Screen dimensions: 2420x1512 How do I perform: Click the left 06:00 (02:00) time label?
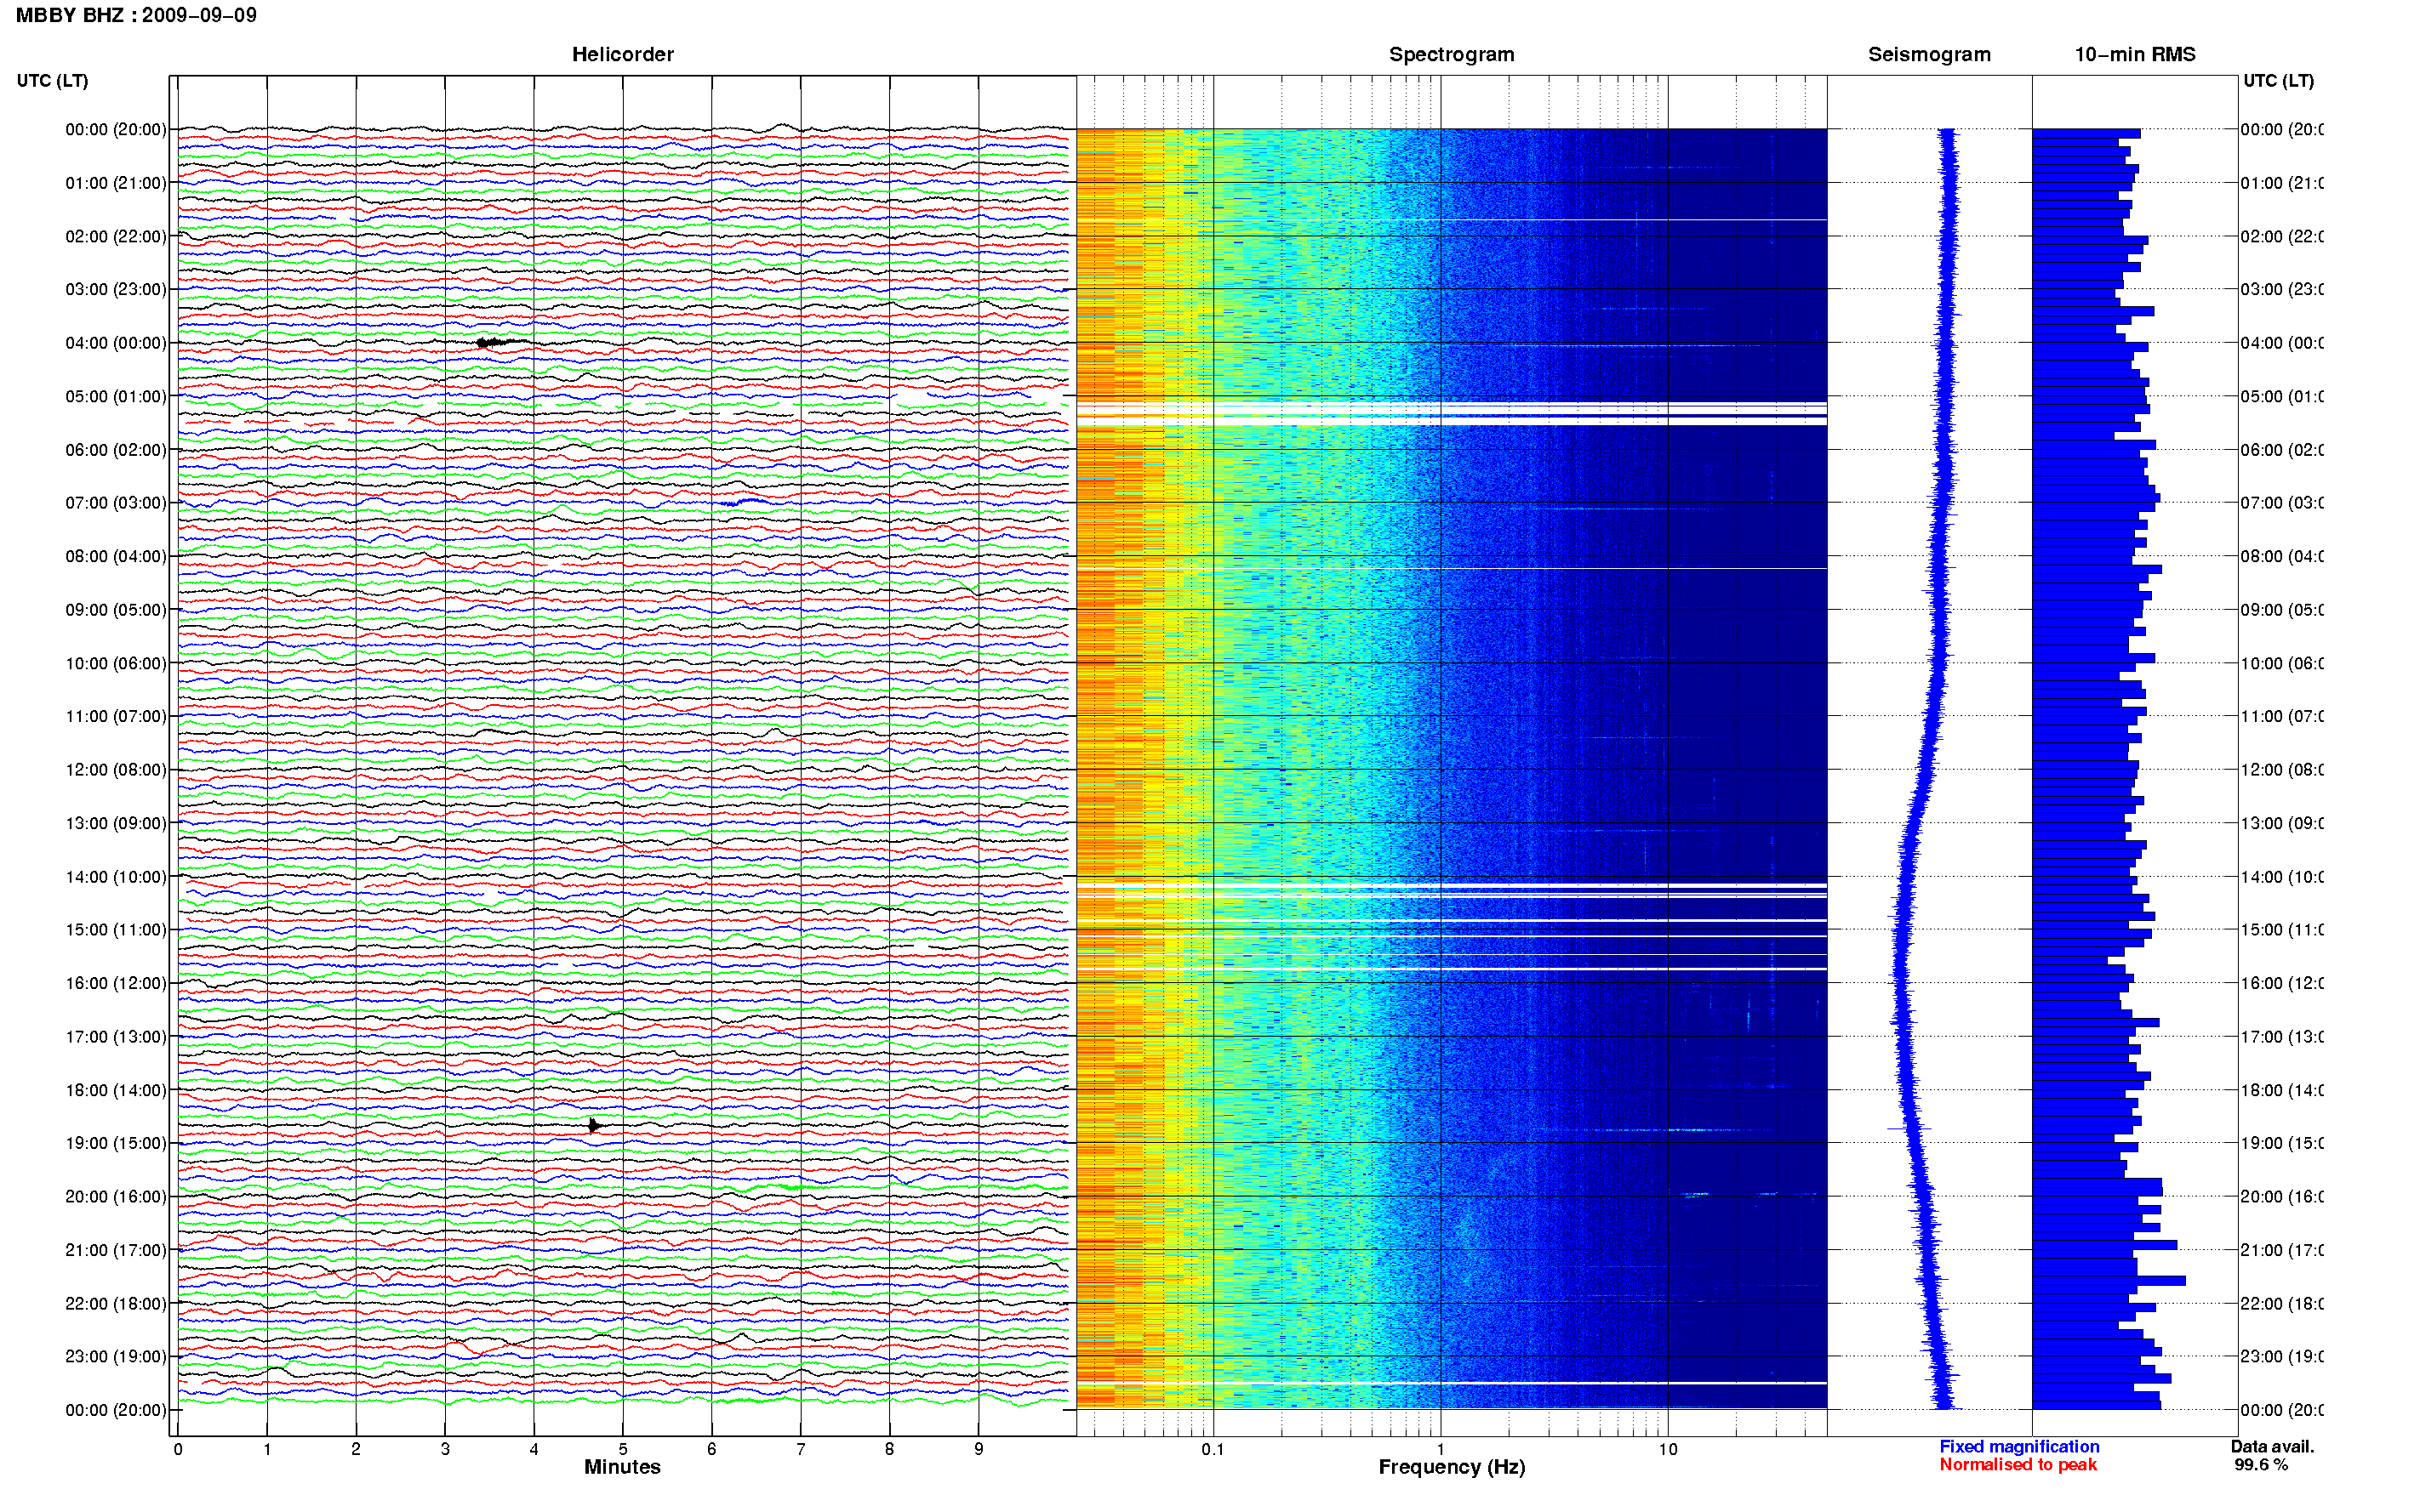point(115,450)
